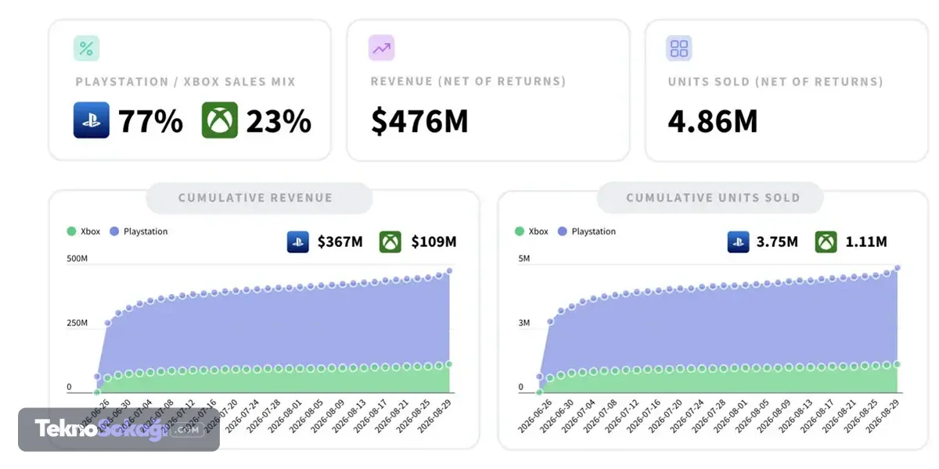Viewport: 939px width, 469px height.
Task: Click the 'Playstation' legend label in Cumulative Revenue chart
Action: point(146,231)
